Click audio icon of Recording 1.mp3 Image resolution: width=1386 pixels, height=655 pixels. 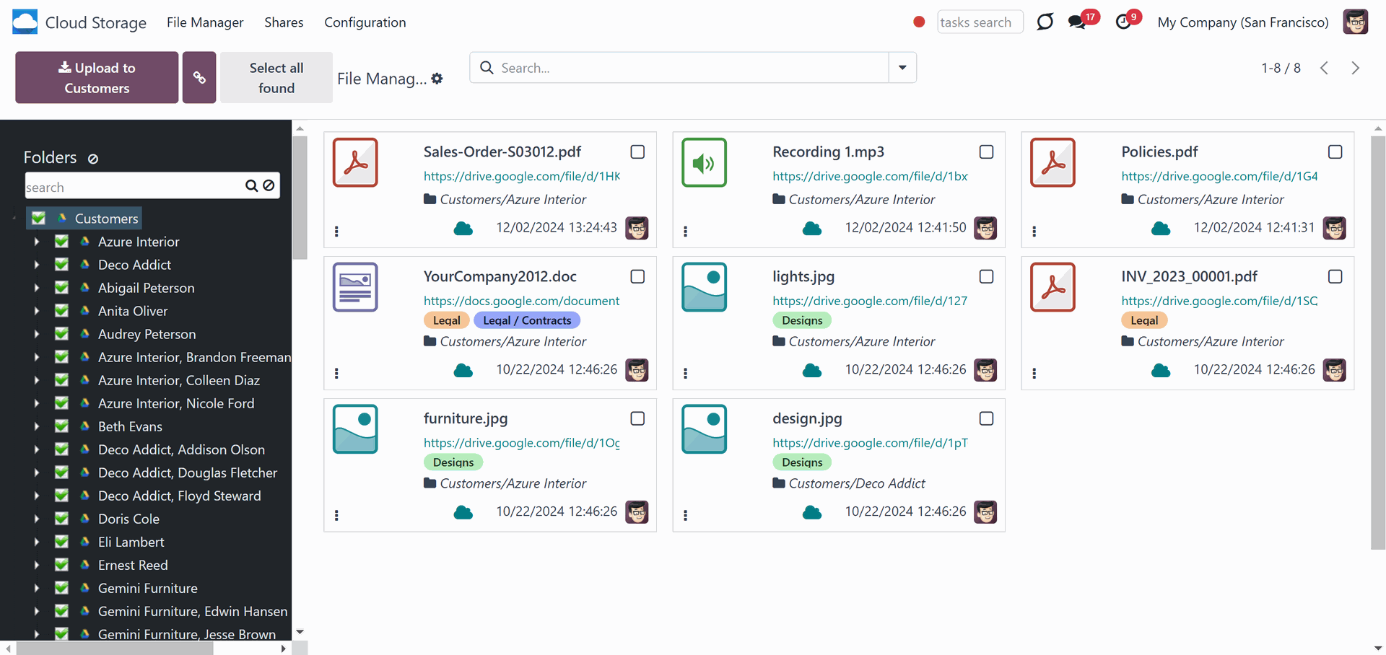pyautogui.click(x=704, y=162)
